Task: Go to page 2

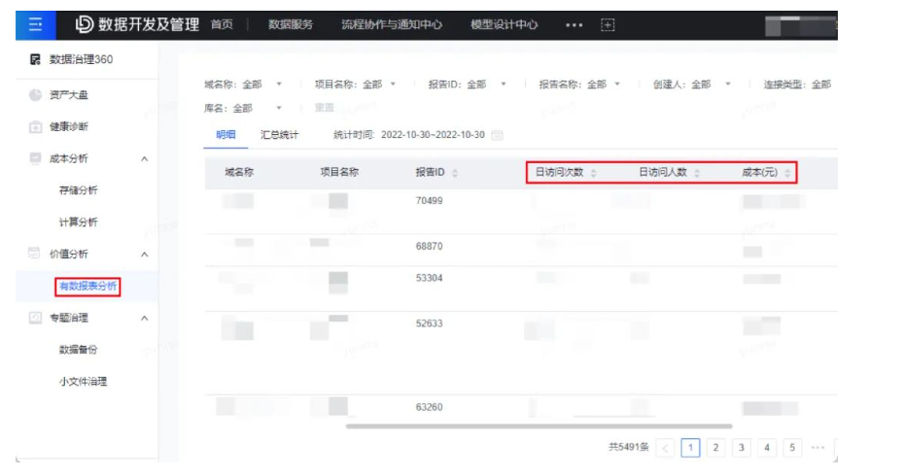Action: coord(715,448)
